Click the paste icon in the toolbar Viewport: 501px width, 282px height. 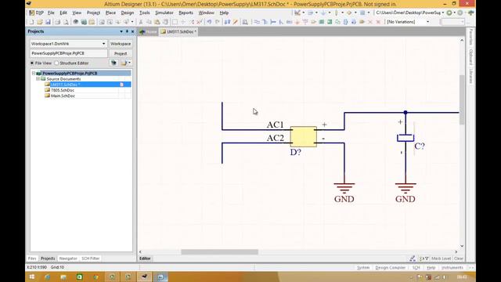point(157,22)
